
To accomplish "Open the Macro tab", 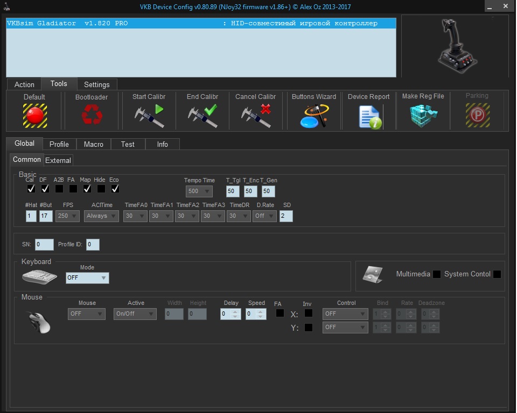I will coord(94,144).
